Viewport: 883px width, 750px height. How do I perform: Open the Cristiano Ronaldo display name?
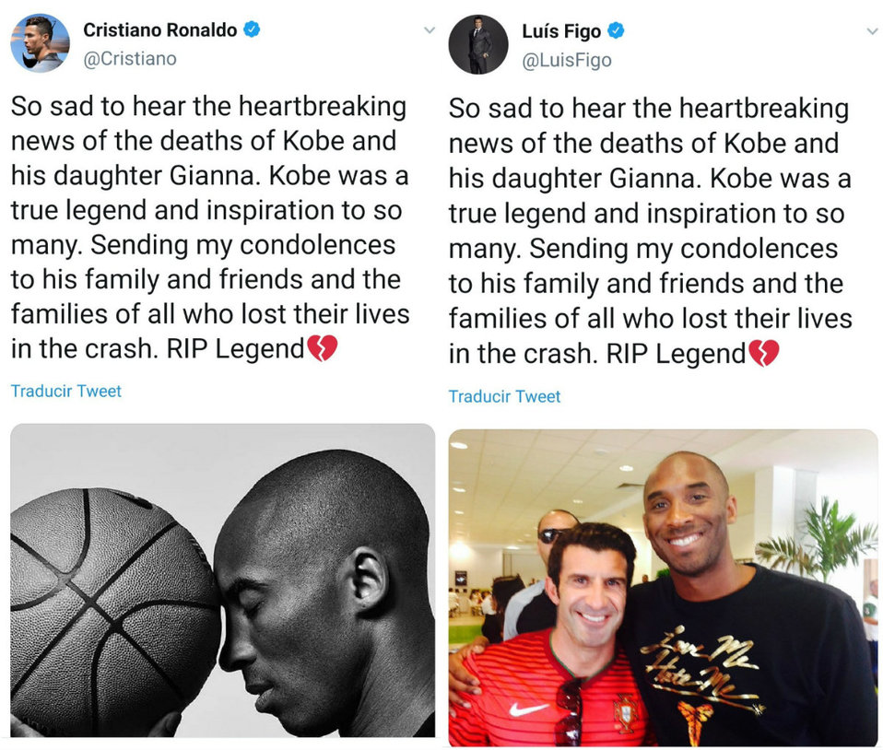160,29
